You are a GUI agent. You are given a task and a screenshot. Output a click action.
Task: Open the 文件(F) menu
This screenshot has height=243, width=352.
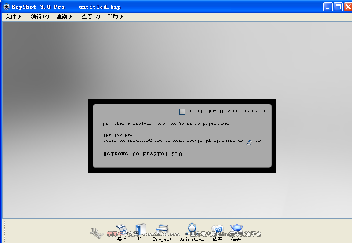click(x=15, y=17)
